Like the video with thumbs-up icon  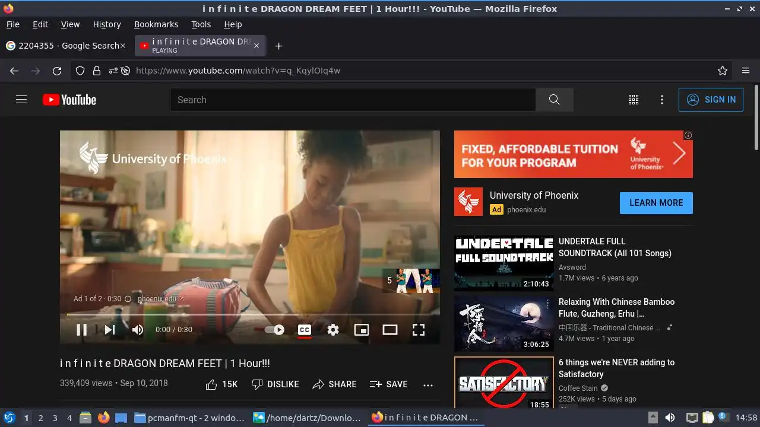coord(211,384)
